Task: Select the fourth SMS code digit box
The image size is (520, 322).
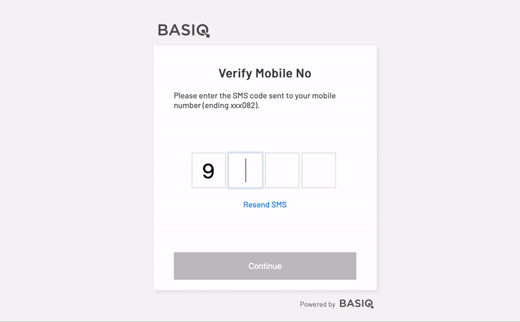Action: [x=318, y=170]
